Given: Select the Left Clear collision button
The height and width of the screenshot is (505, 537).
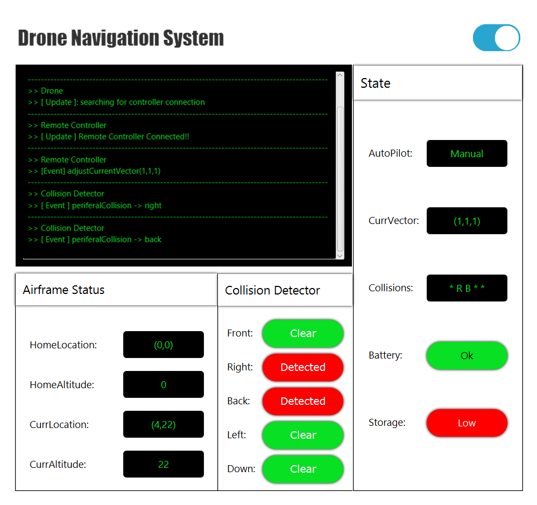Looking at the screenshot, I should coord(302,435).
